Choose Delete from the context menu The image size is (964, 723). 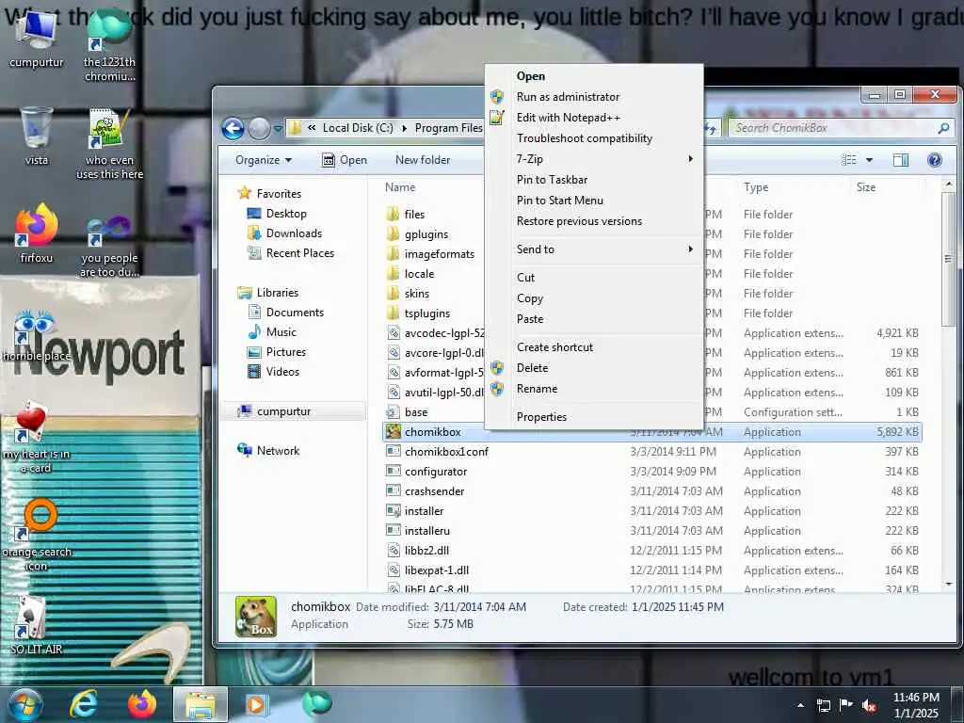point(594,368)
